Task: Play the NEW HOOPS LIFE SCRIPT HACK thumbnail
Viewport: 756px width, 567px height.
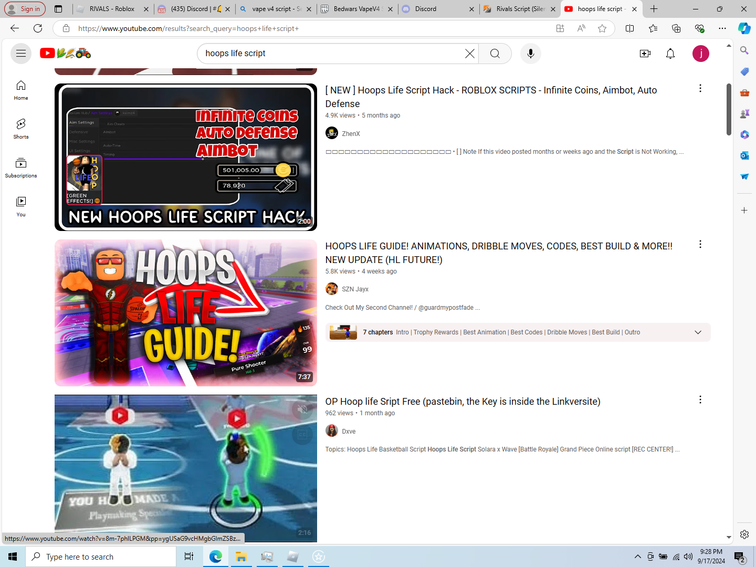Action: (186, 157)
